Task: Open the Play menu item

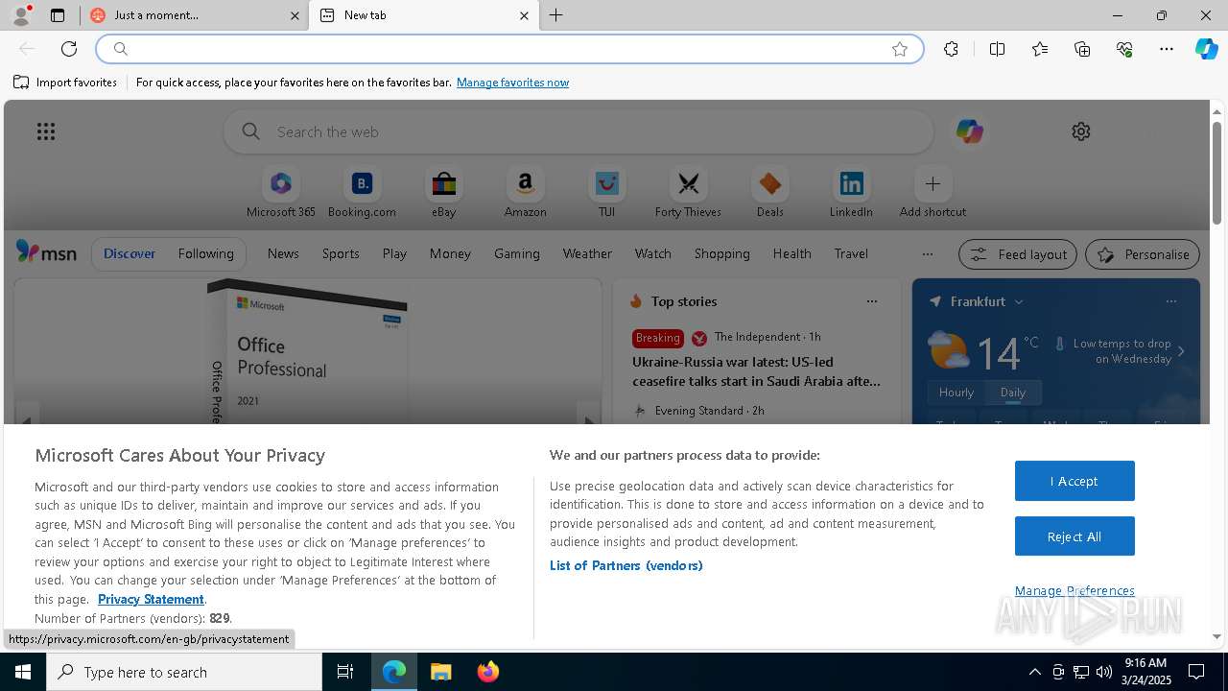Action: (x=394, y=253)
